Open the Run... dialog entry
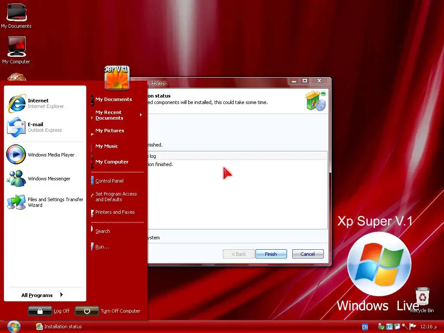Viewport: 444px width, 333px height. point(102,247)
